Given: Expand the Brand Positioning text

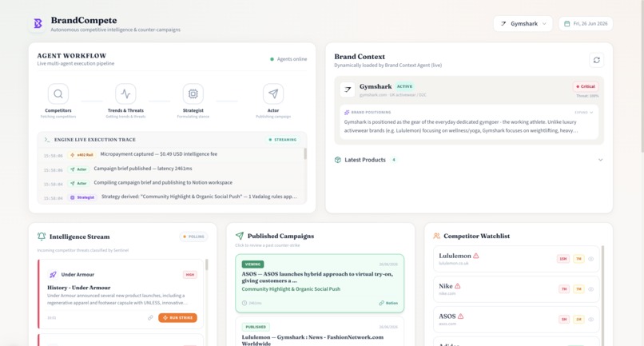Looking at the screenshot, I should click(x=584, y=112).
